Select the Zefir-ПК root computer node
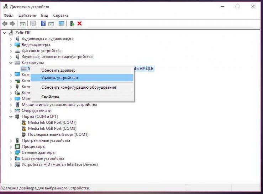 [x=22, y=33]
